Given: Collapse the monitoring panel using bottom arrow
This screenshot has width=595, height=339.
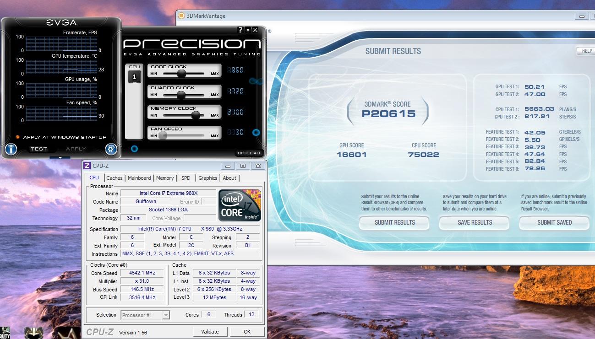Looking at the screenshot, I should point(60,158).
